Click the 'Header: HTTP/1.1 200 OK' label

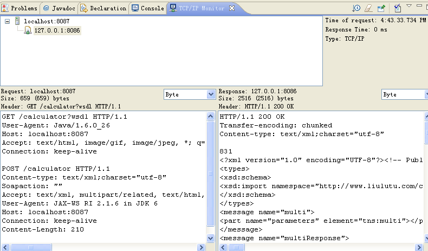[256, 106]
